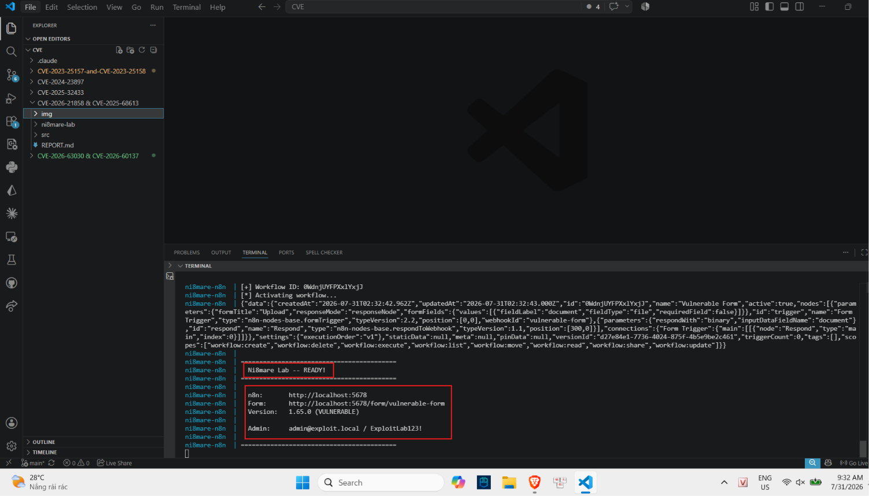The image size is (869, 496).
Task: Toggle Go Live server in status bar
Action: 853,463
